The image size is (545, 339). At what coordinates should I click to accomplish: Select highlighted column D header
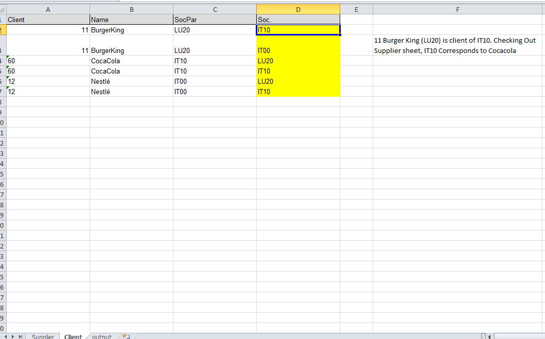[x=298, y=9]
